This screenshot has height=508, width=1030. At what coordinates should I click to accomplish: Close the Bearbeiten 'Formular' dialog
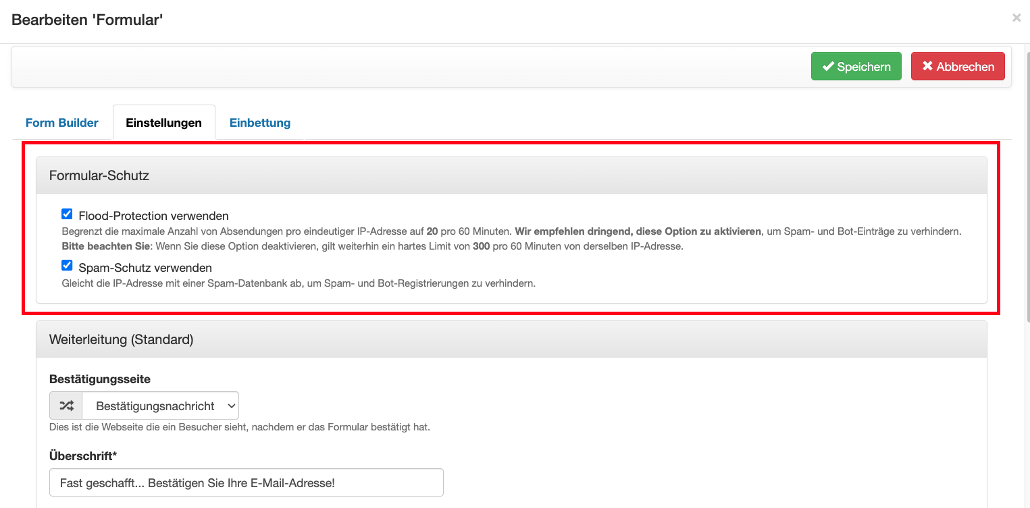coord(1016,18)
